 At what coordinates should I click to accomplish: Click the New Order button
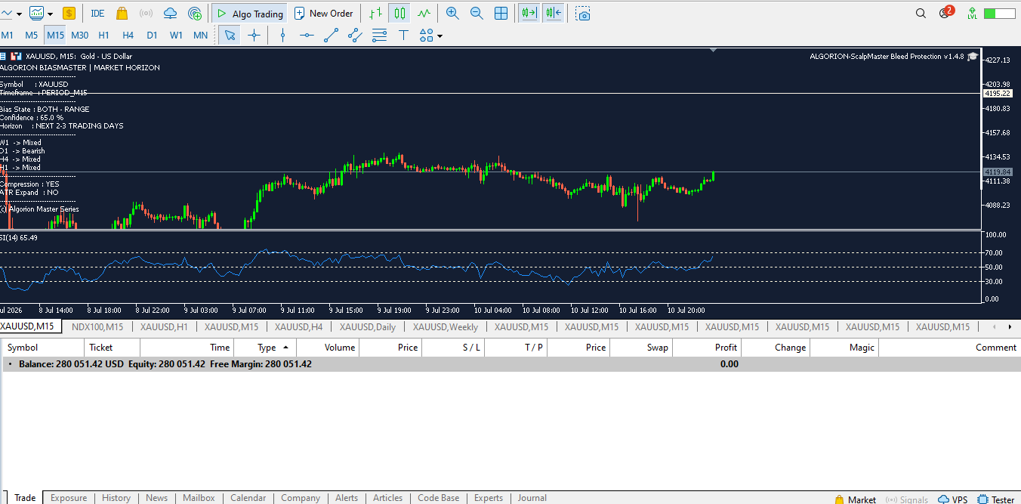point(323,13)
